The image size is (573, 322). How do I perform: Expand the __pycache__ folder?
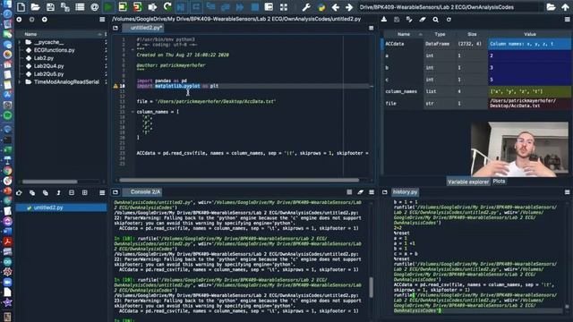pos(20,42)
